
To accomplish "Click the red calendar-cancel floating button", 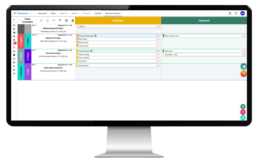I will click(x=243, y=112).
